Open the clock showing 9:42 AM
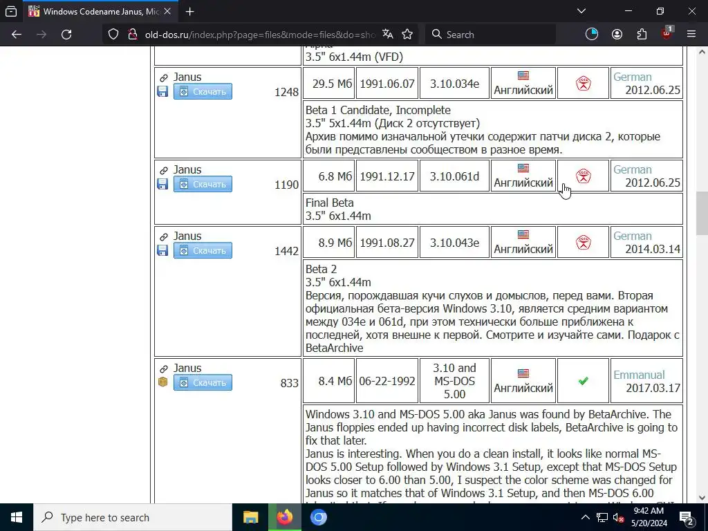This screenshot has width=708, height=531. pos(649,517)
